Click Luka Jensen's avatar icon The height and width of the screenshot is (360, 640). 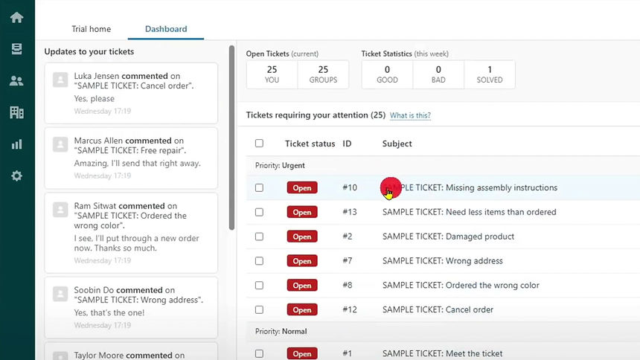point(60,79)
